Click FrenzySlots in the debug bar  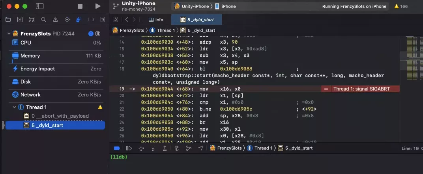[226, 148]
